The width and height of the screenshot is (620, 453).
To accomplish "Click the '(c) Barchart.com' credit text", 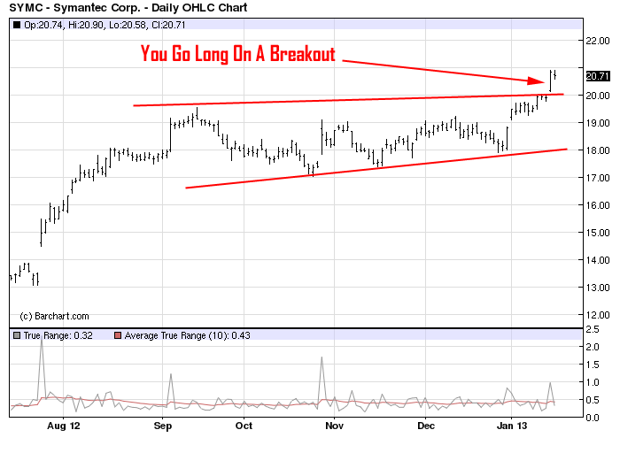I will (54, 317).
